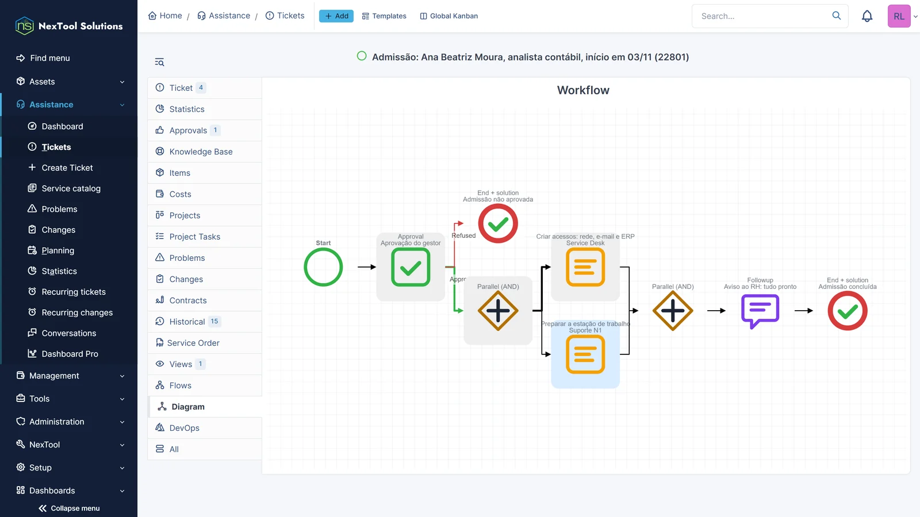Open the Templates link
Image resolution: width=920 pixels, height=517 pixels.
point(384,16)
